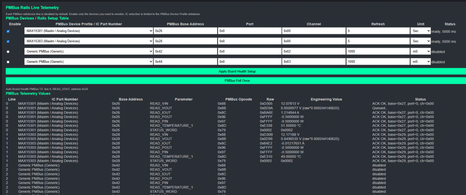Select the raw value 0xE310

pos(266,156)
